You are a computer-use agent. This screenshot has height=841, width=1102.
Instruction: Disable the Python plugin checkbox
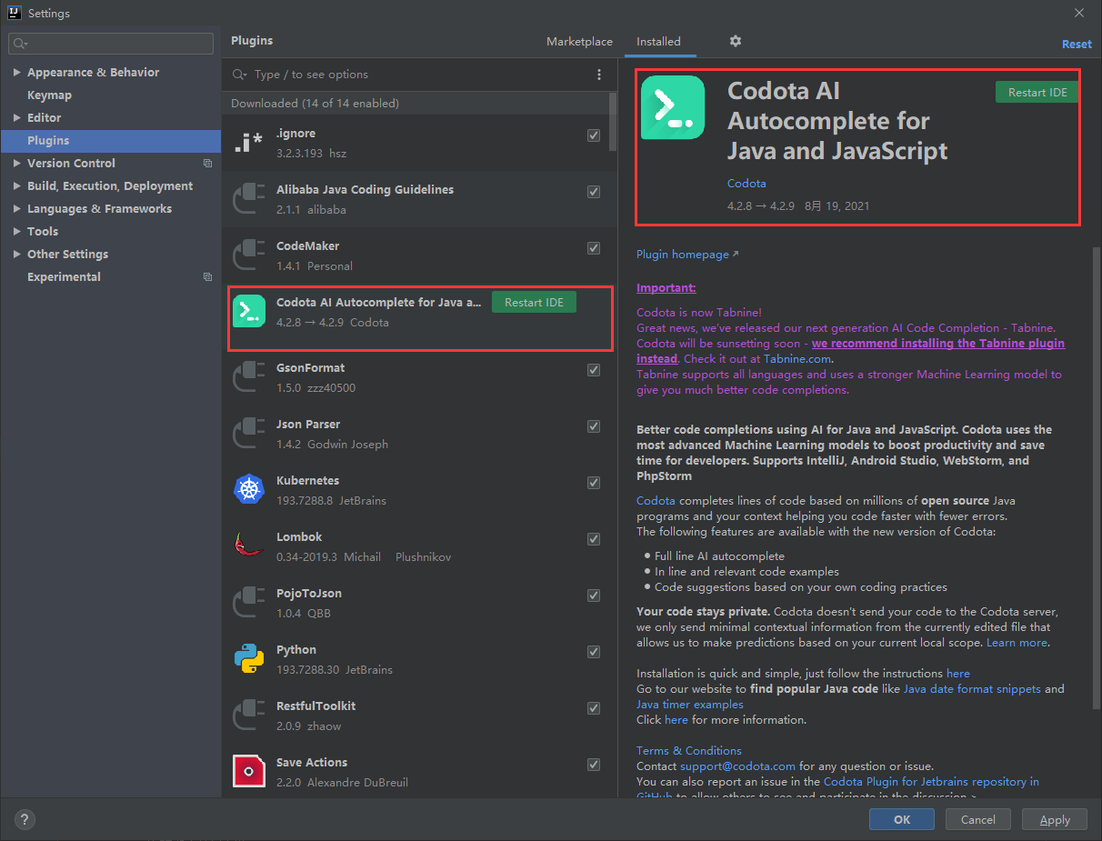tap(594, 652)
